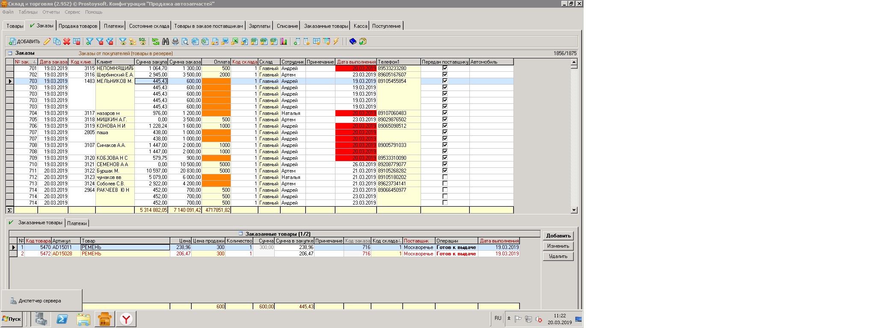Click scroll down arrow of orders table
The width and height of the screenshot is (884, 328).
coord(574,210)
